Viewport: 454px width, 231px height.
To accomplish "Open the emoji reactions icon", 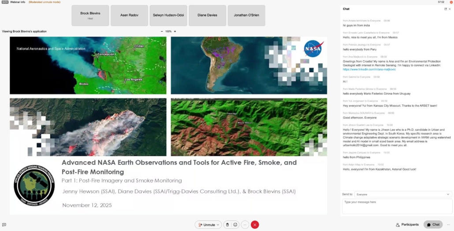I will pyautogui.click(x=235, y=224).
